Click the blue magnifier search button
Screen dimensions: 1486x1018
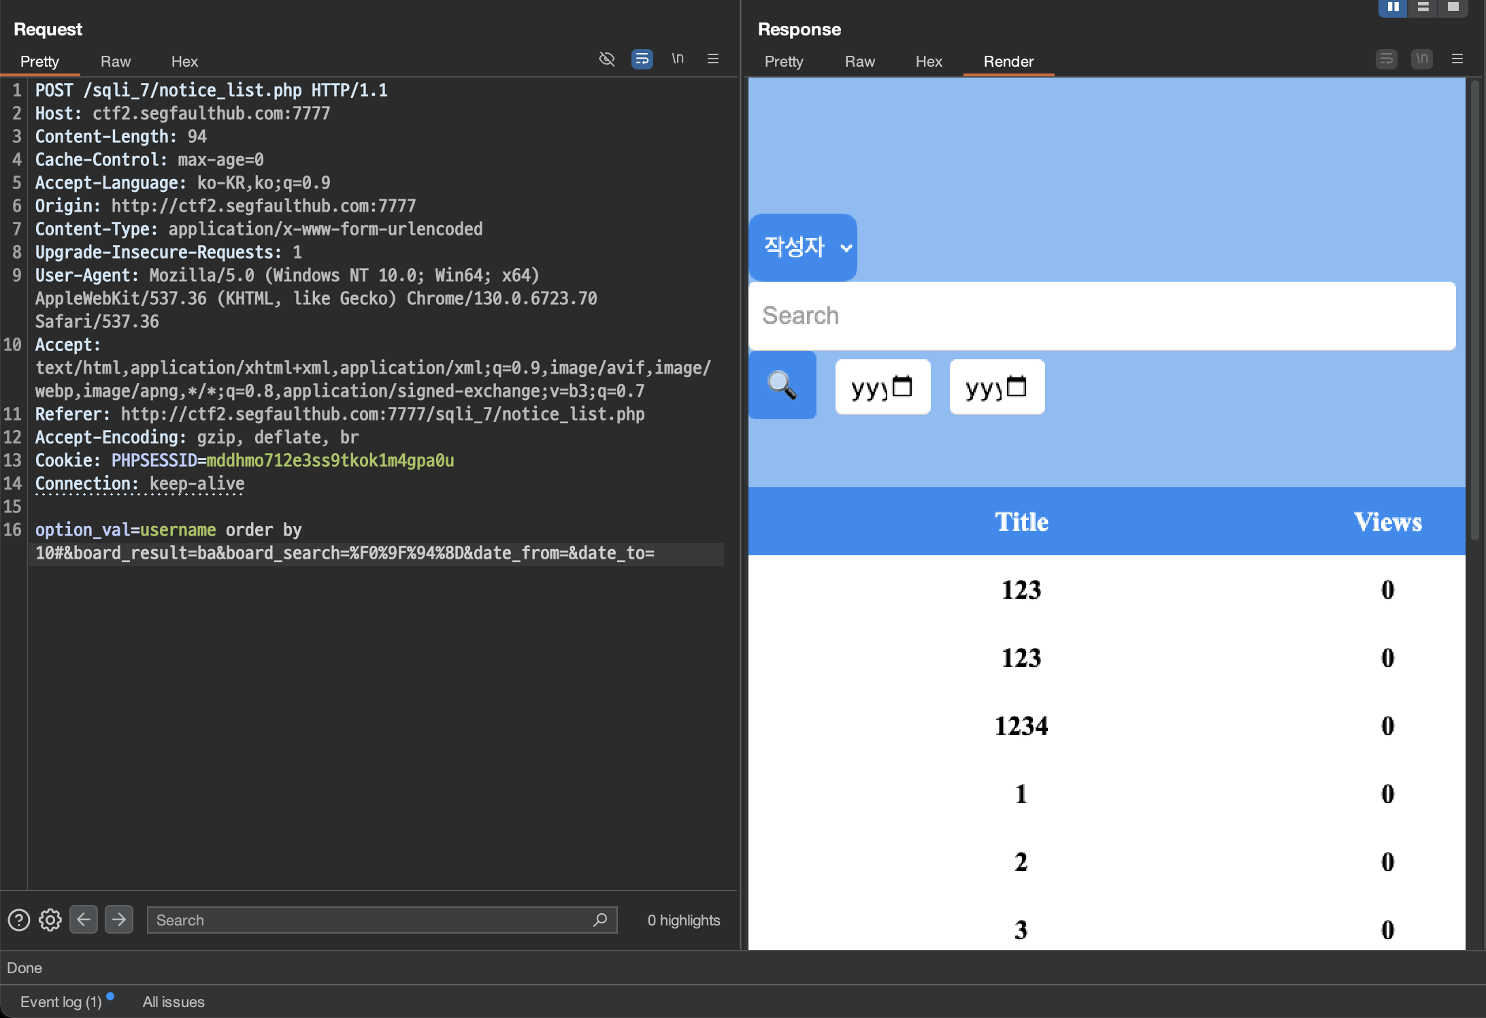coord(782,385)
